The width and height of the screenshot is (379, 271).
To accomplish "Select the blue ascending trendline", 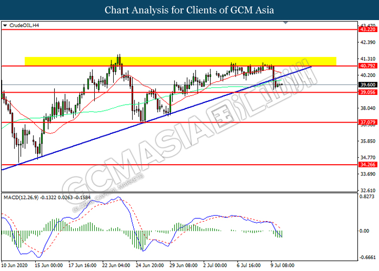I will [x=156, y=118].
